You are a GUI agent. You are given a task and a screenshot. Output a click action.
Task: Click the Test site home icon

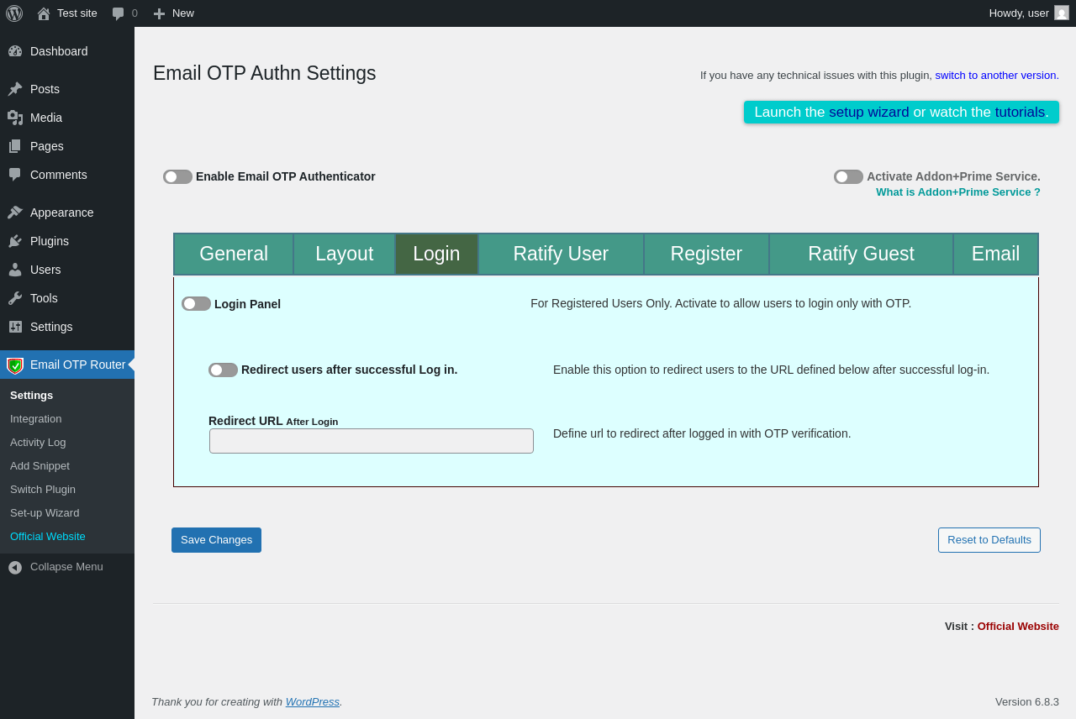tap(44, 13)
